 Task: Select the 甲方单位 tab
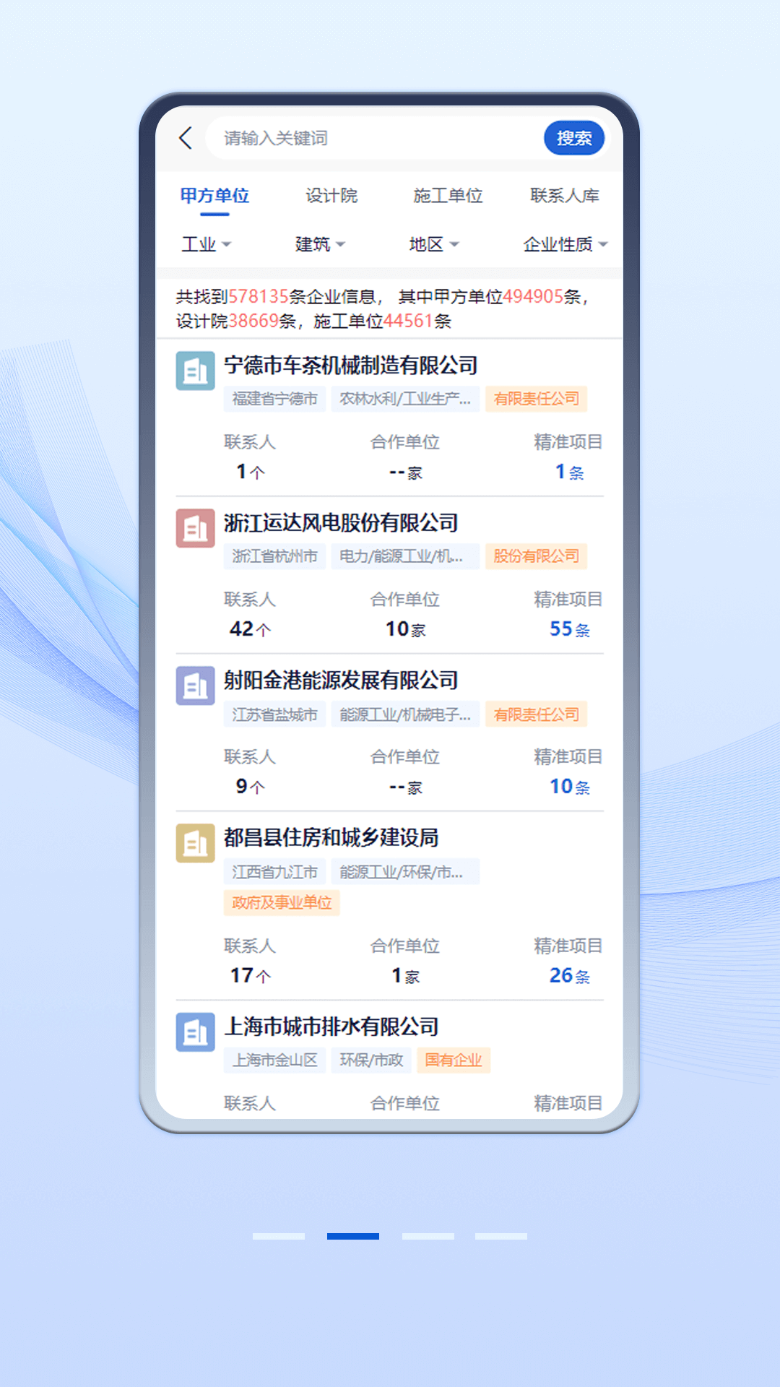click(x=214, y=196)
